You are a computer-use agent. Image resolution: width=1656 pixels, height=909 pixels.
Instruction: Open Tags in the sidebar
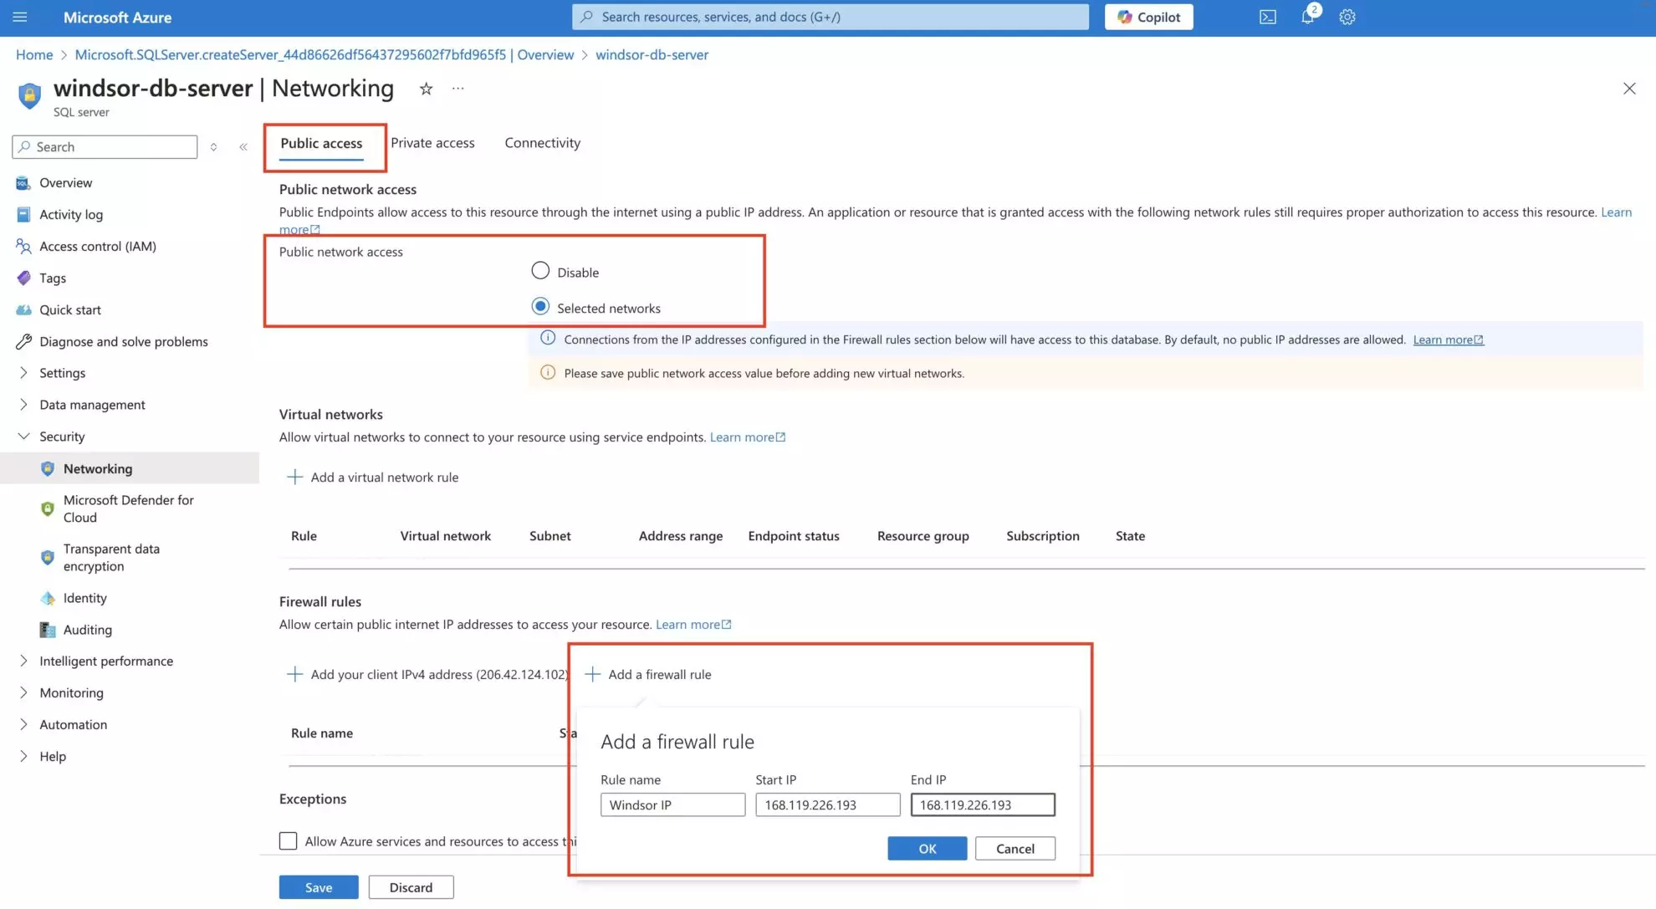(52, 278)
